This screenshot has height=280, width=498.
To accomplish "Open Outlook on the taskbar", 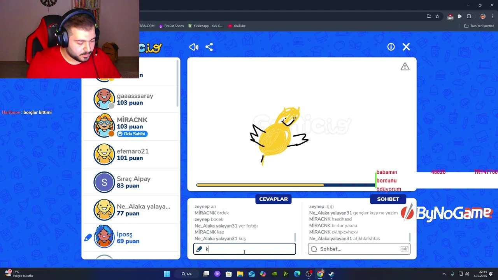I will [x=251, y=274].
